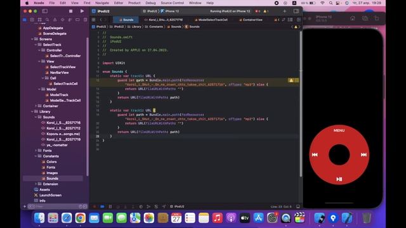The image size is (406, 228).
Task: Toggle the inspector panel on the right
Action: point(296,11)
